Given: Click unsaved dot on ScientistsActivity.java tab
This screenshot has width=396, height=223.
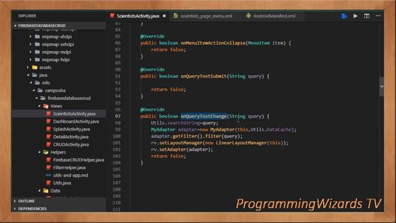Looking at the screenshot, I should pyautogui.click(x=165, y=16).
